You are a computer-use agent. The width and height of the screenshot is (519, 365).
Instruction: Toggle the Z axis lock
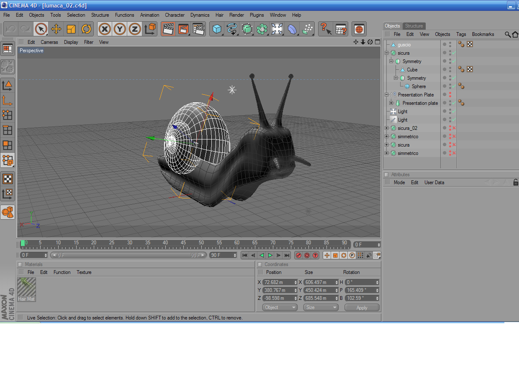[x=135, y=29]
